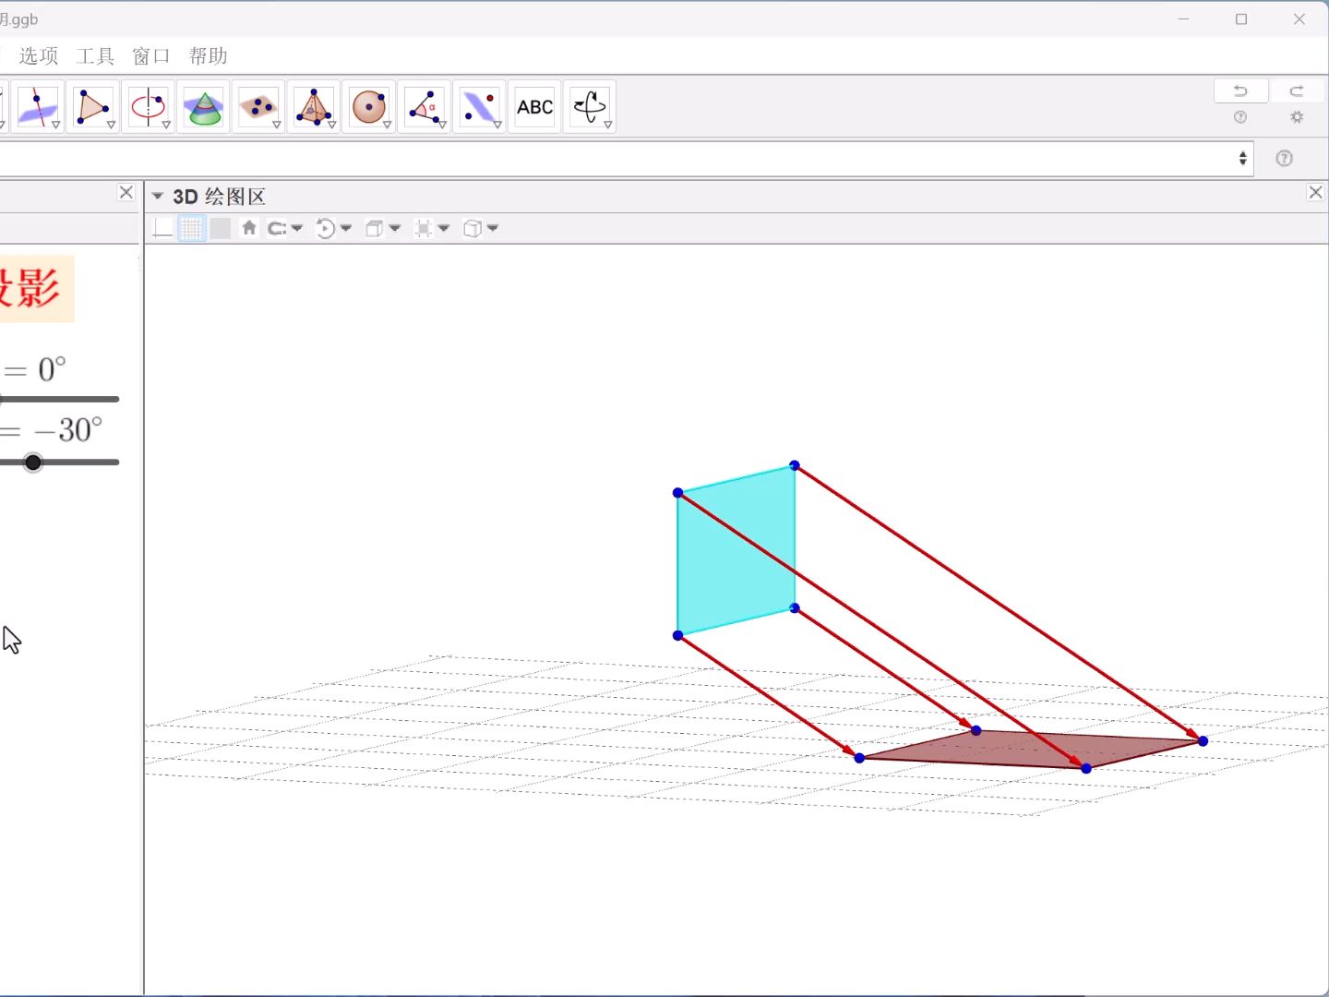
Task: Click the bottom-left vertex of cyan square
Action: [678, 635]
